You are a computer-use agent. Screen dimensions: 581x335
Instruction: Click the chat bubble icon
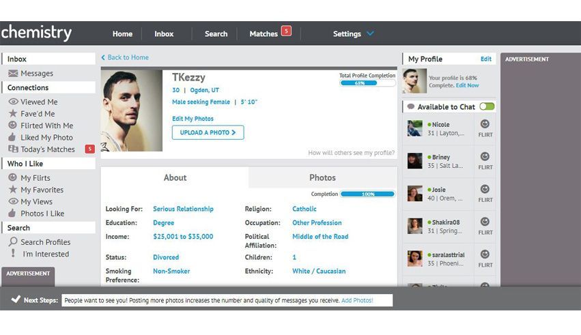click(x=410, y=106)
